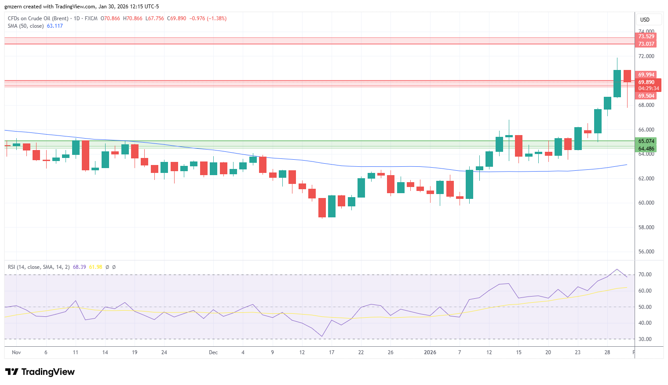Click the open price O70.866
Viewport: 668px width, 385px height.
click(x=110, y=18)
